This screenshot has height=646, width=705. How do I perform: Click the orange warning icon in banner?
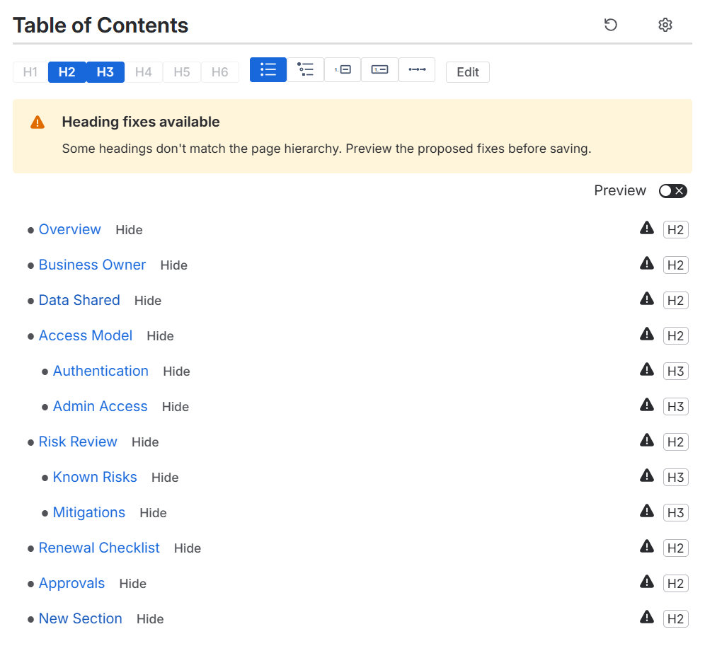pos(38,122)
